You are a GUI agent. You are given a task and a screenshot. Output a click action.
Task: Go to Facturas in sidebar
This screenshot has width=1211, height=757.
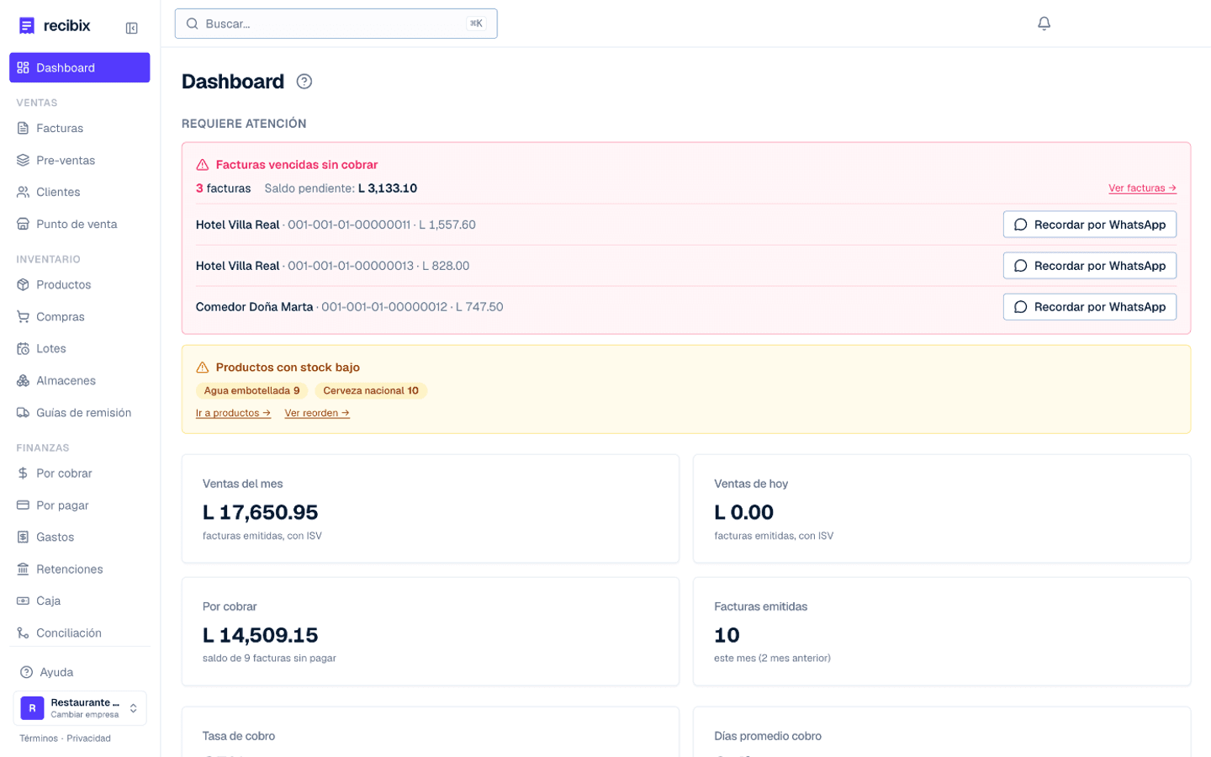pyautogui.click(x=80, y=128)
